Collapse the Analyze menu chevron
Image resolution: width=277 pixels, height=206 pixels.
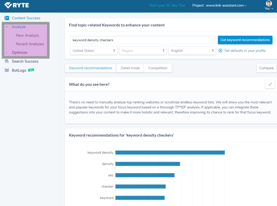coord(7,27)
